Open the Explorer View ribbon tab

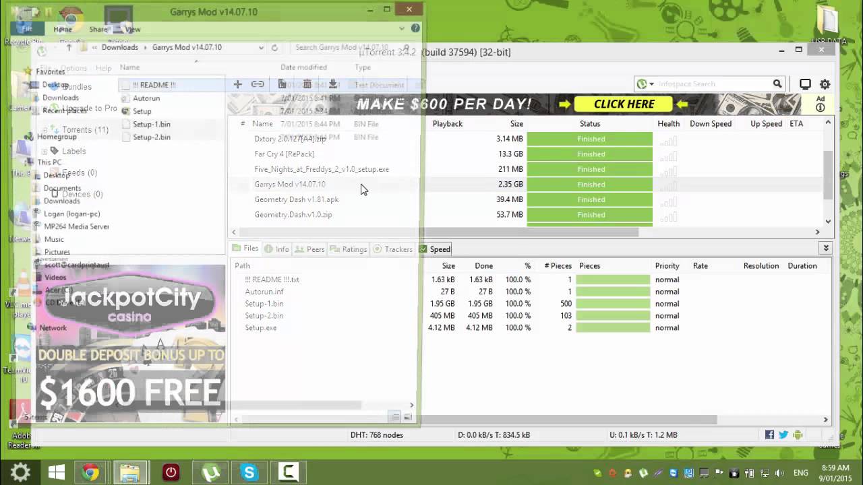[x=133, y=29]
